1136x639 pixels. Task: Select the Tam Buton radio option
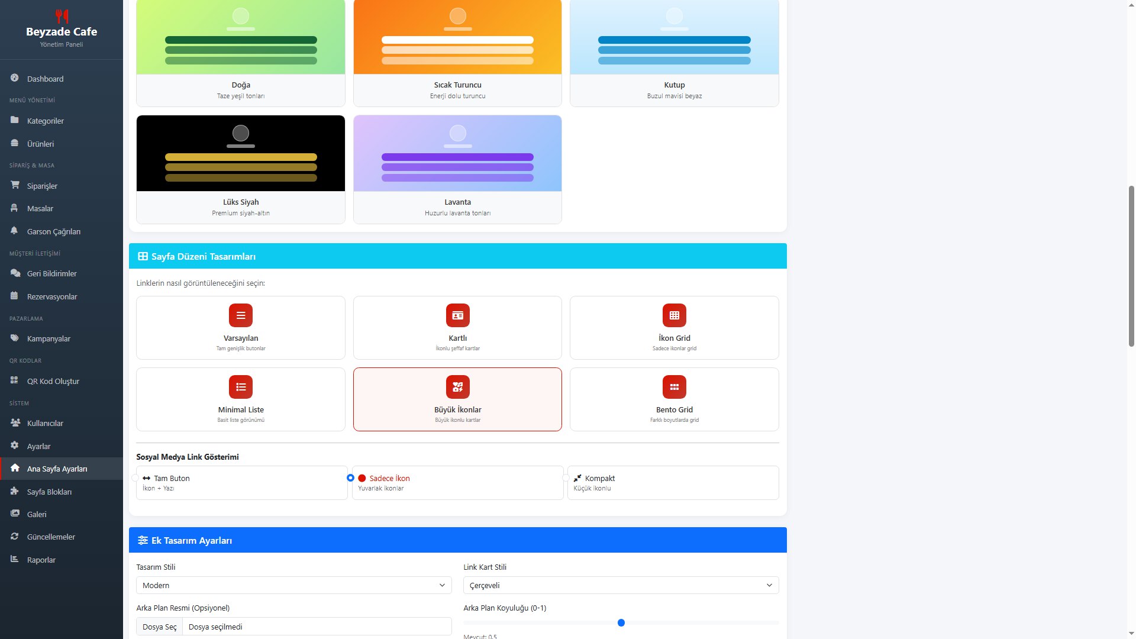(x=135, y=478)
